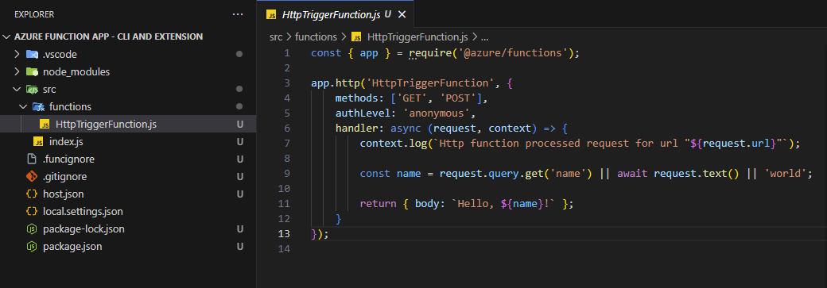Click the src breadcrumb segment

tap(276, 36)
